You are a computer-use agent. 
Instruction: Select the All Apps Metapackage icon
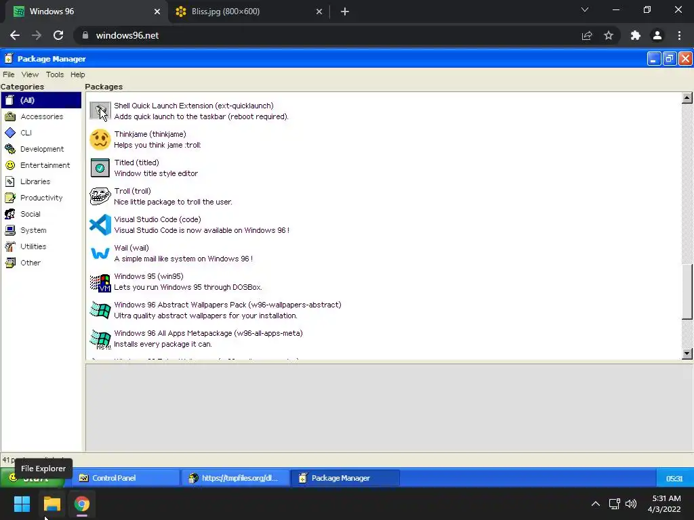click(100, 339)
